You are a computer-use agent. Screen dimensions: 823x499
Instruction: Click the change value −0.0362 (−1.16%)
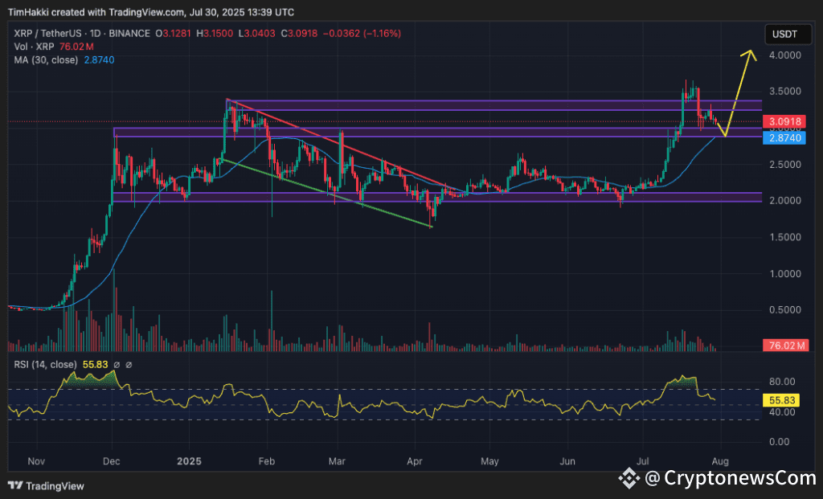click(362, 34)
